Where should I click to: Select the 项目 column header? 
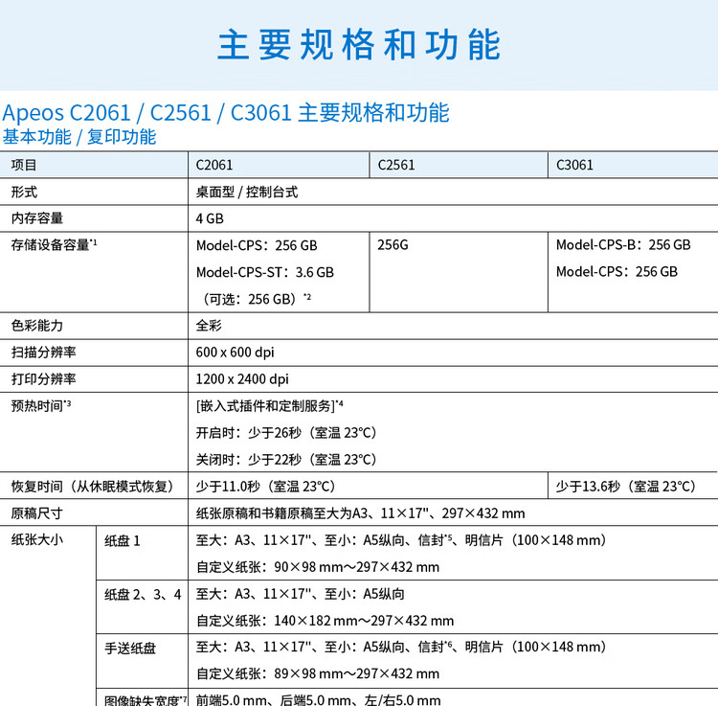coord(24,165)
